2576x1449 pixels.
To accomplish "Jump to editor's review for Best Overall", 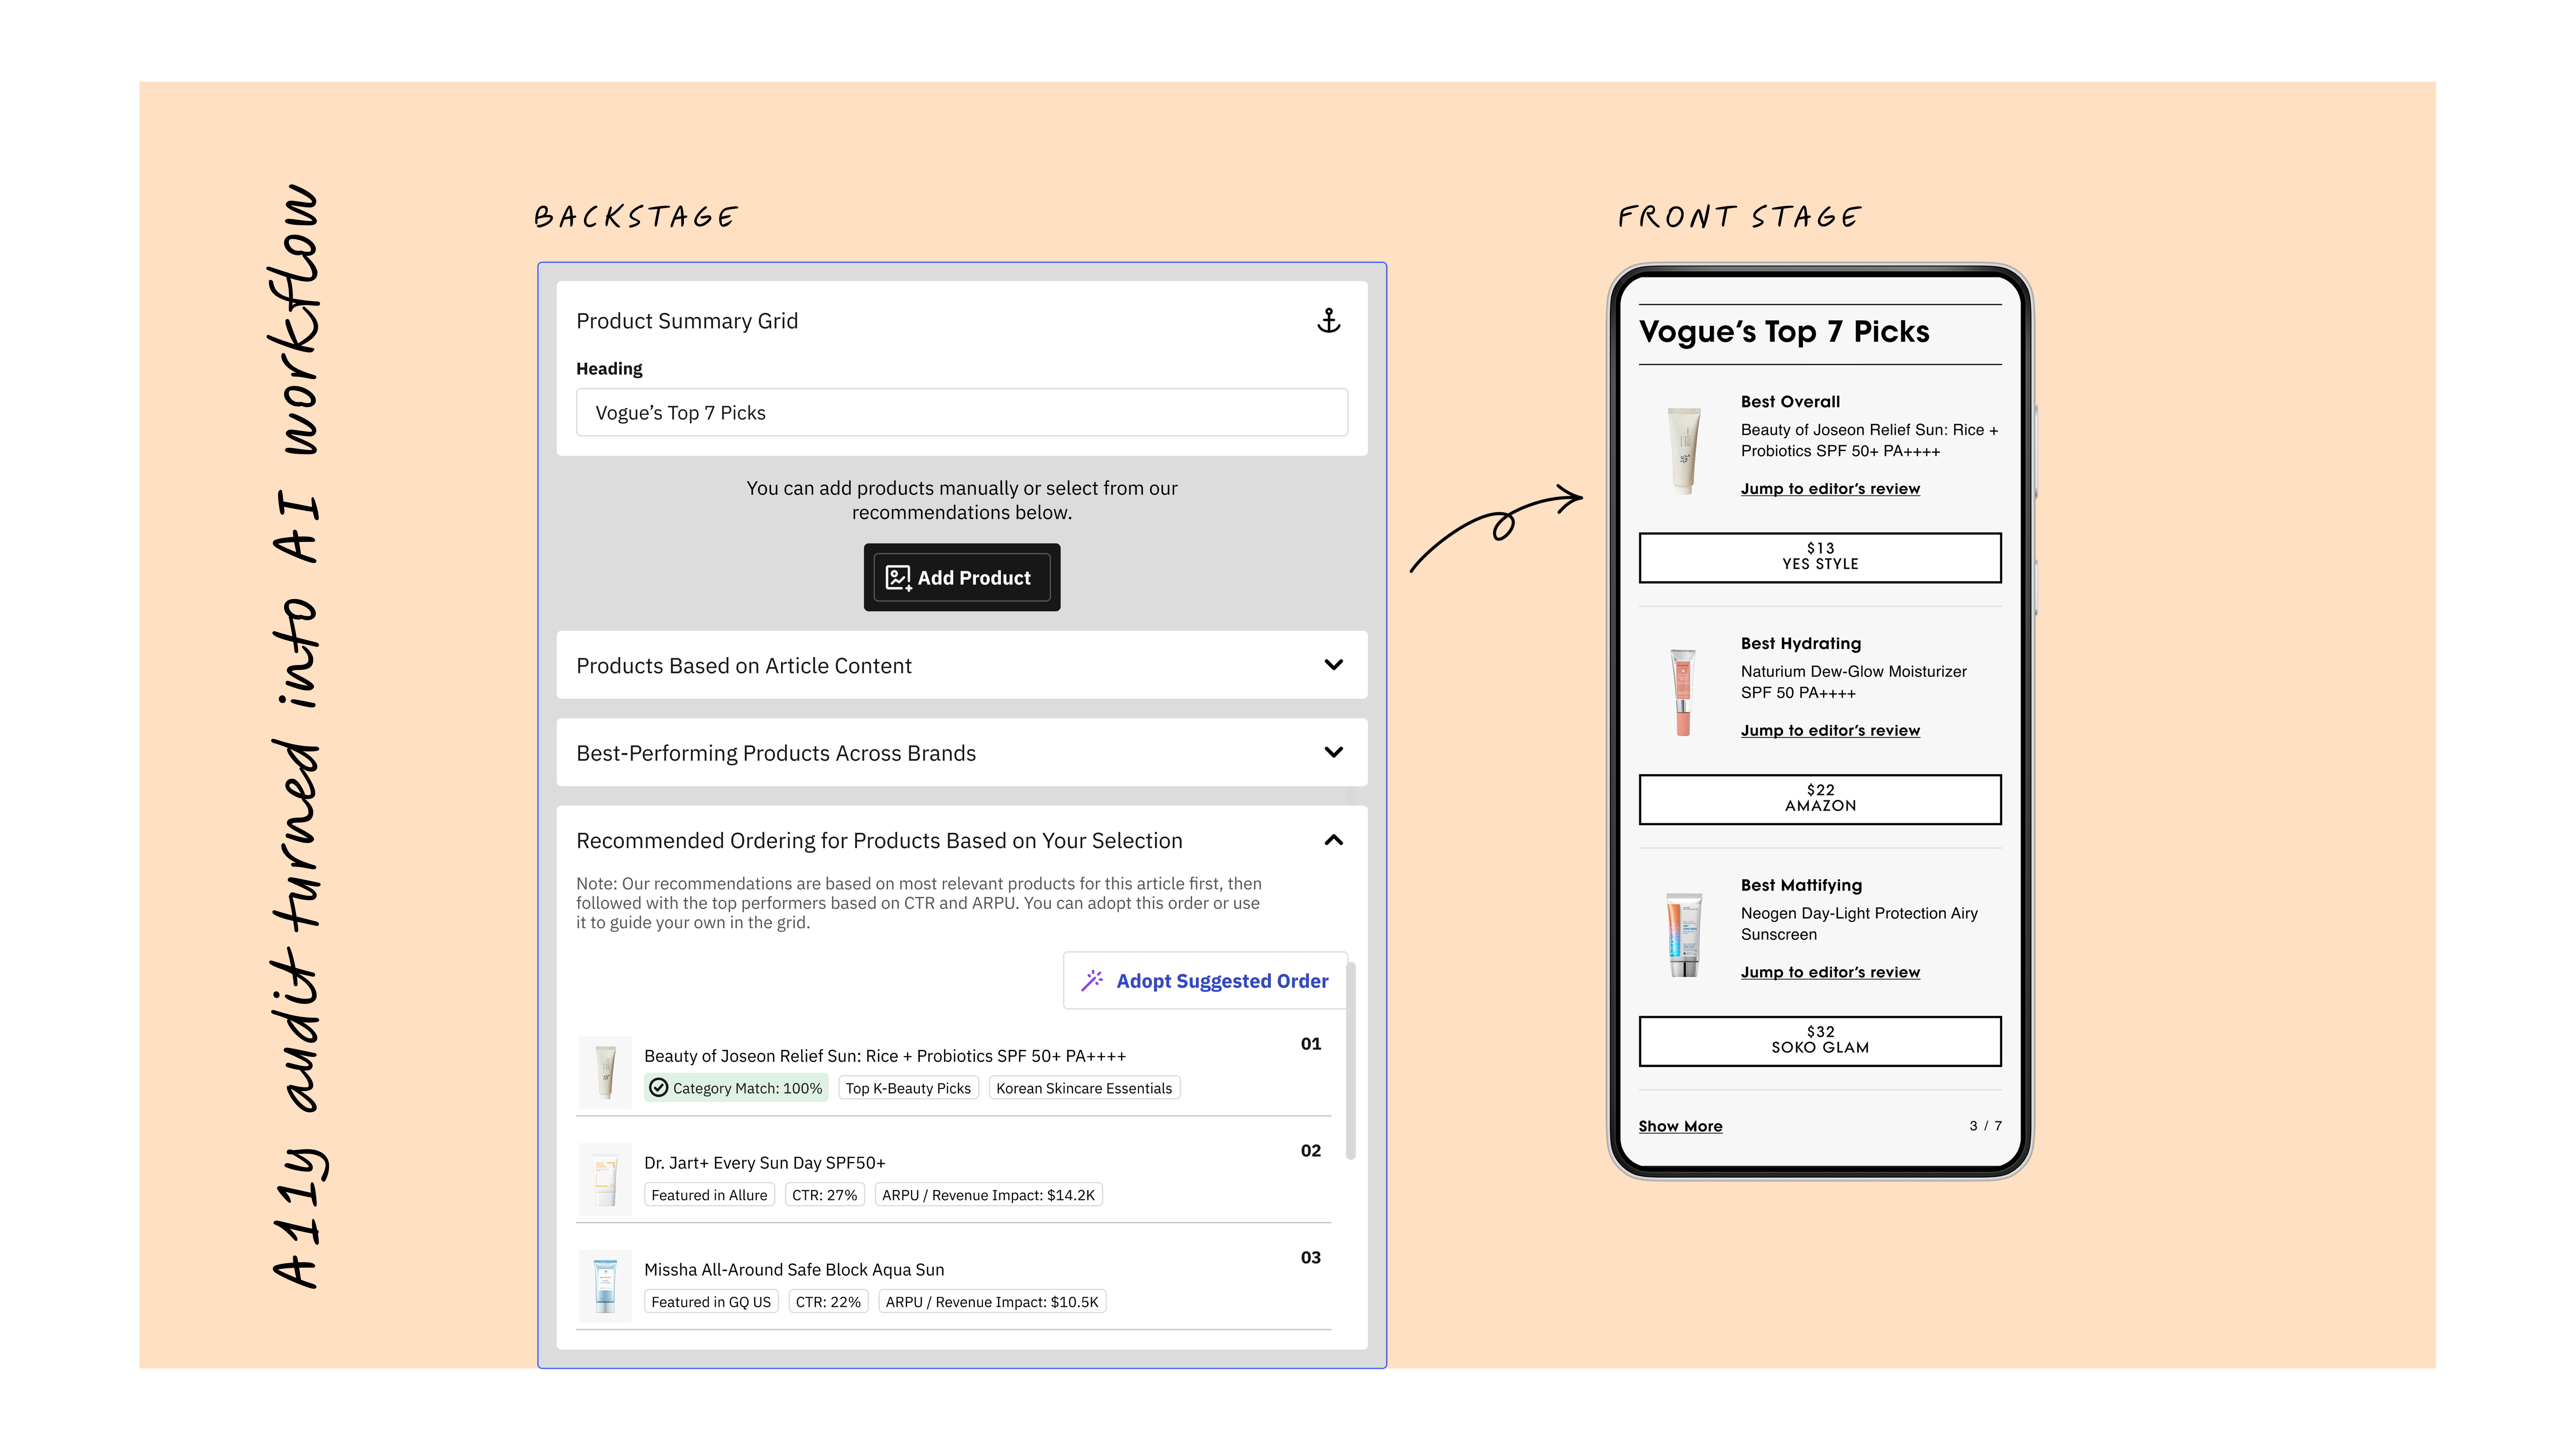I will 1830,489.
